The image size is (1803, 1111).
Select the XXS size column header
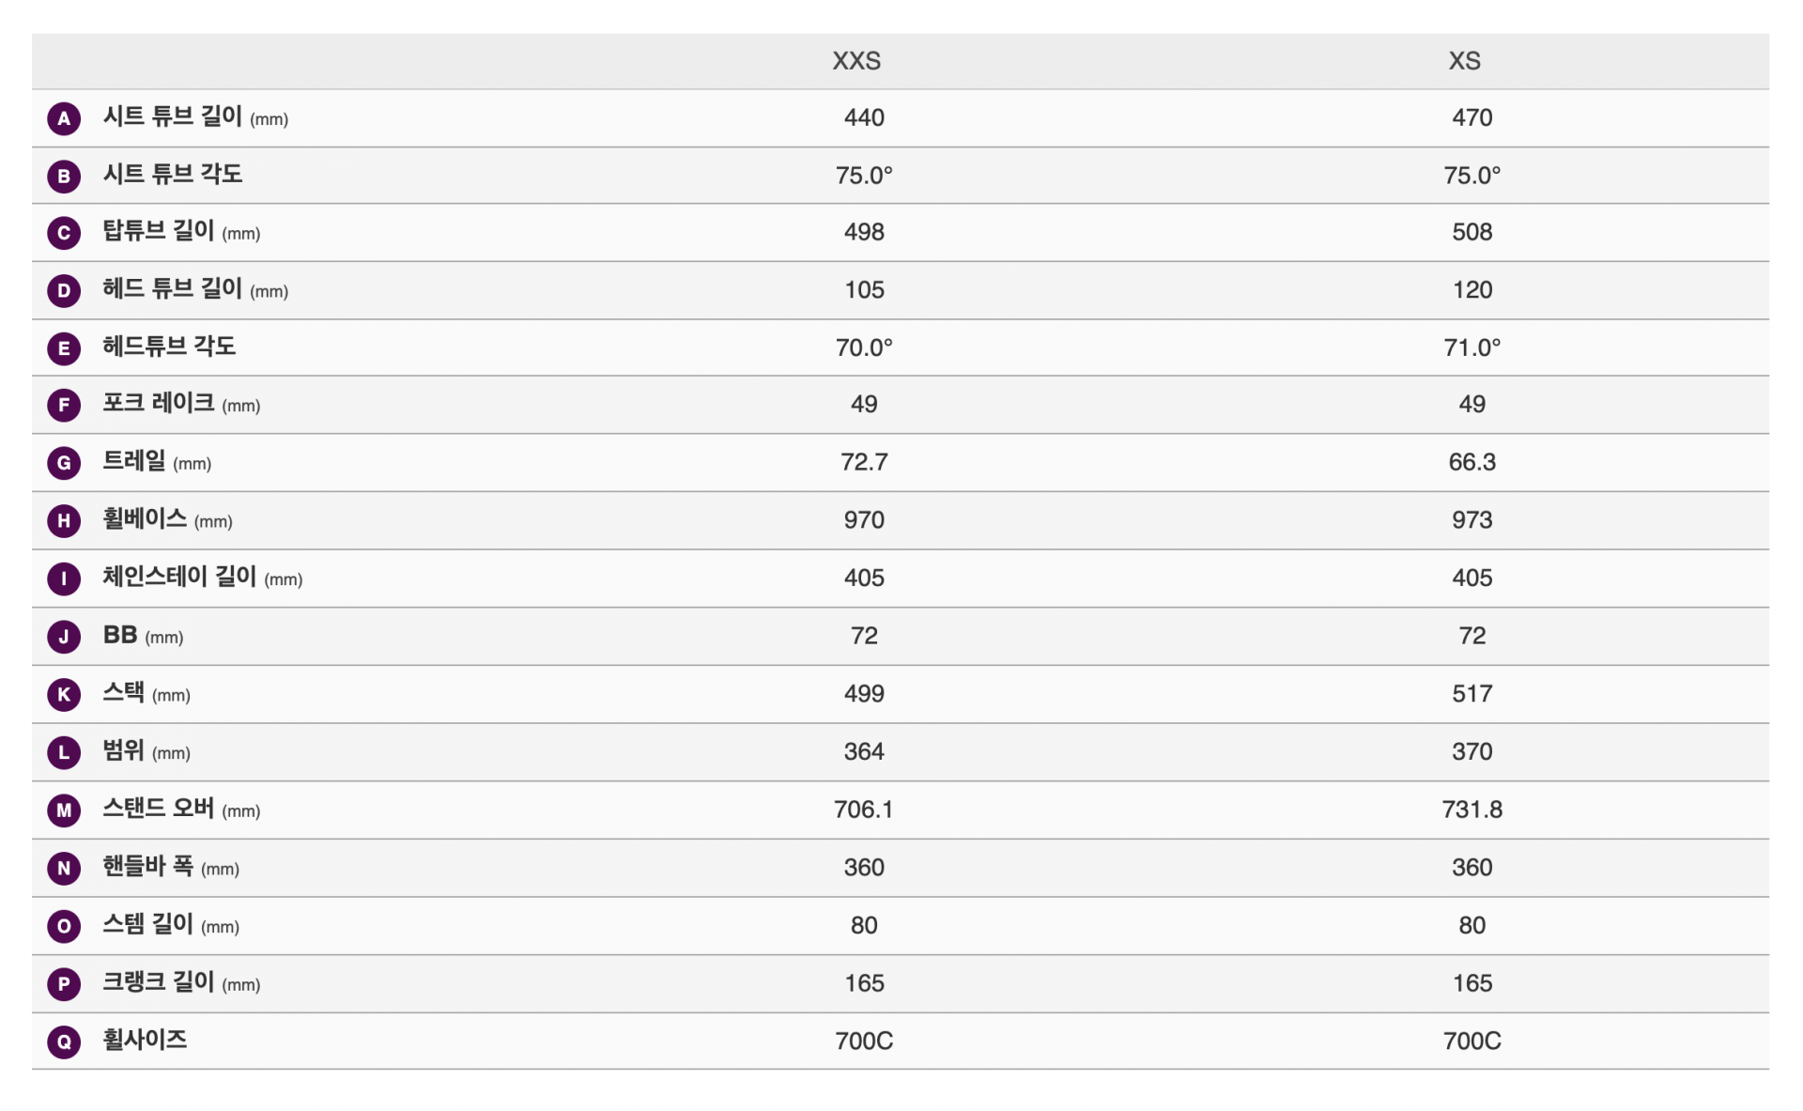[x=856, y=61]
